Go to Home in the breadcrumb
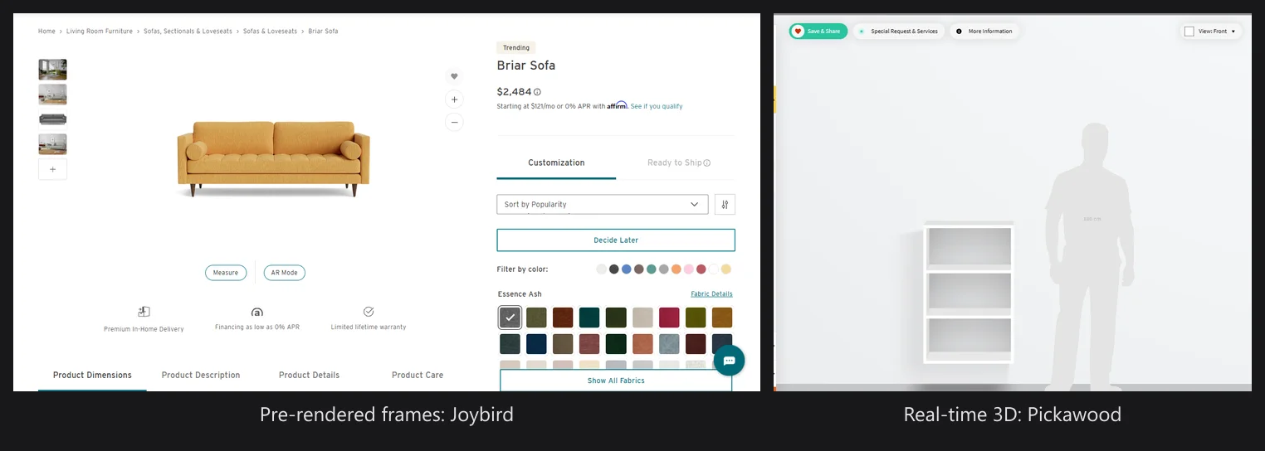This screenshot has width=1265, height=451. (x=46, y=32)
